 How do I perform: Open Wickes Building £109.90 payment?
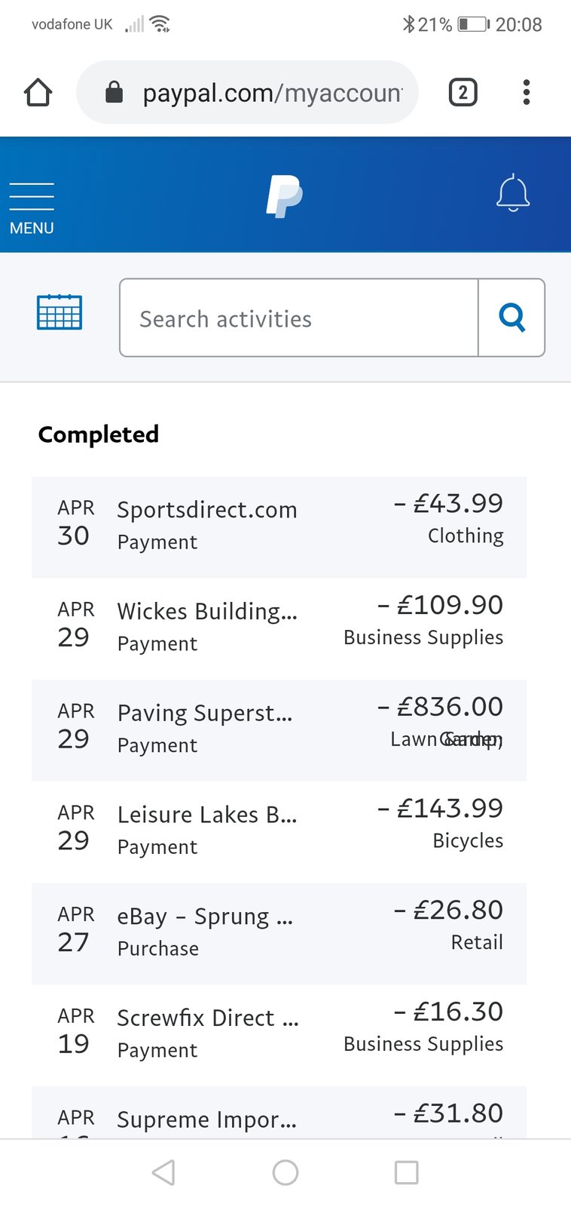(x=279, y=629)
